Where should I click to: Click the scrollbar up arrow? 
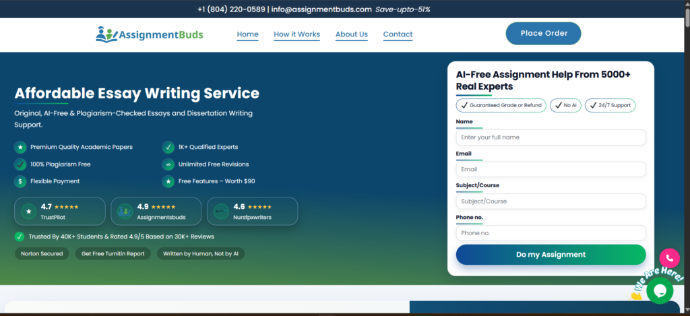pos(686,3)
